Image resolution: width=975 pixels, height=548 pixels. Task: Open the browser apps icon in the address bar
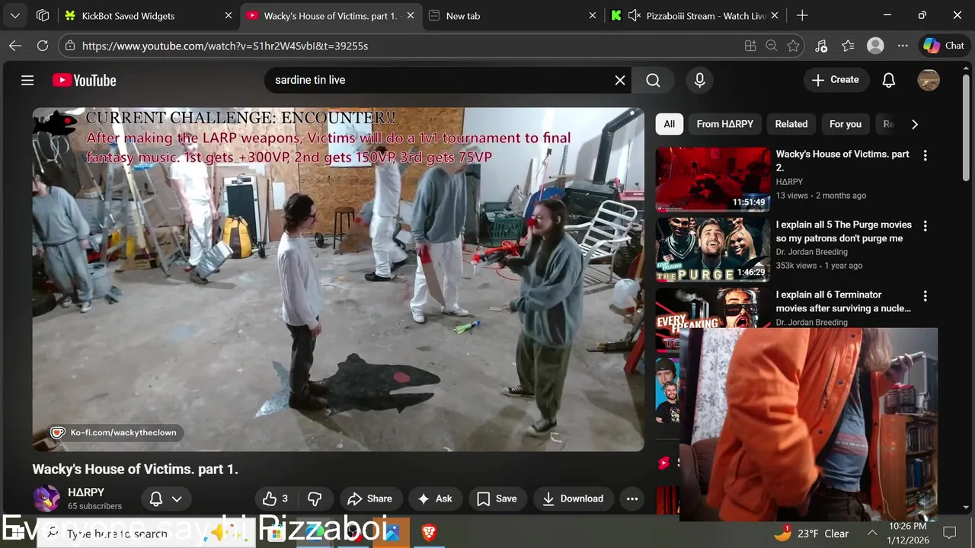pos(750,46)
